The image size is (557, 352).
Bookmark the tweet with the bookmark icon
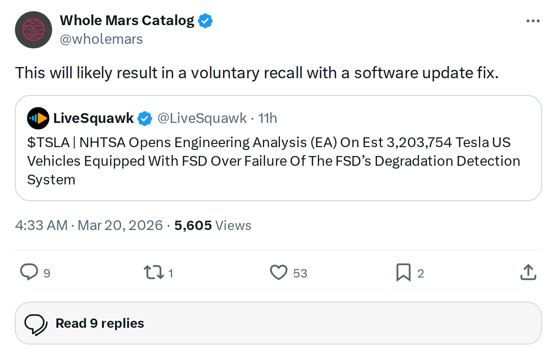pyautogui.click(x=403, y=272)
